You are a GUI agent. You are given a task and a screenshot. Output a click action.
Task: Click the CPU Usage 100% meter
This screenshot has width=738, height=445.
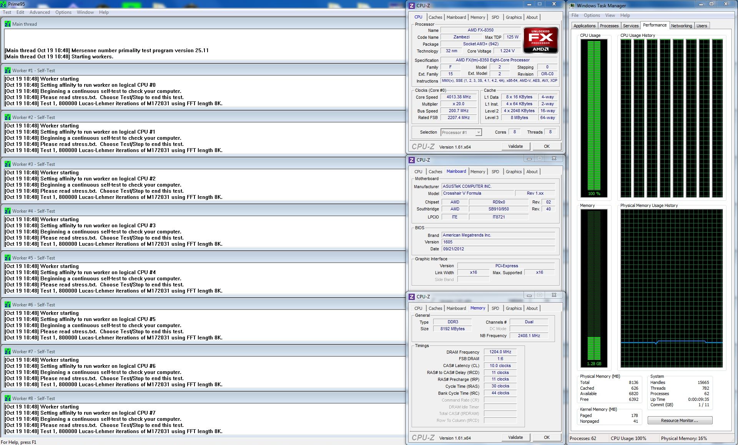pos(594,117)
